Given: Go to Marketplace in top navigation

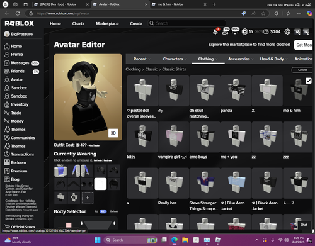Looking at the screenshot, I should [107, 23].
